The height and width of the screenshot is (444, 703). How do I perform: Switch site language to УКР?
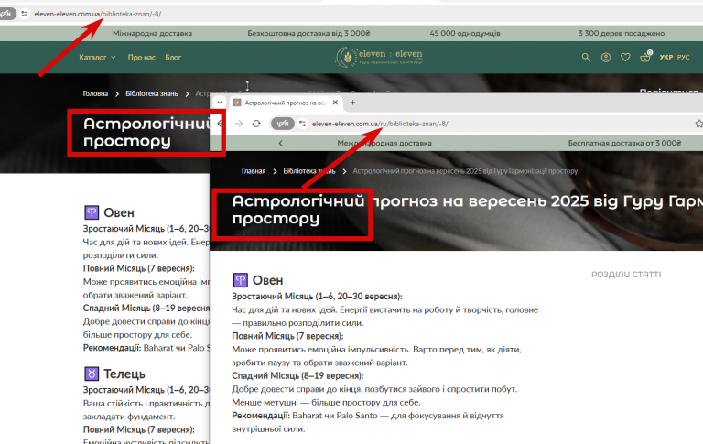point(666,58)
